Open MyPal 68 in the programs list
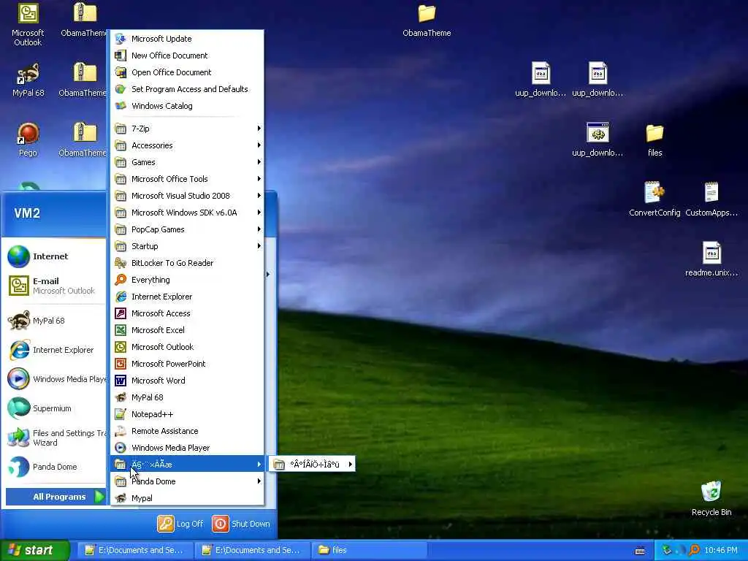 click(187, 397)
